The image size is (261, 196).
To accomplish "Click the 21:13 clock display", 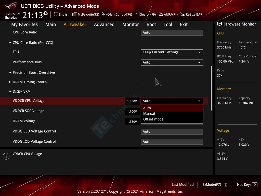I will coord(33,15).
